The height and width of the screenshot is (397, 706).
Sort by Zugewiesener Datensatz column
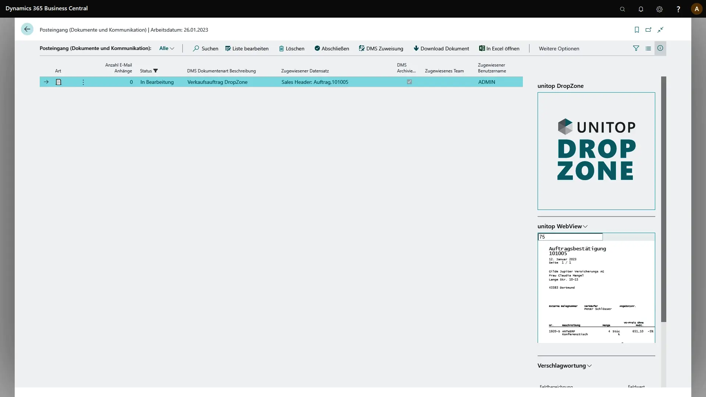click(x=305, y=71)
